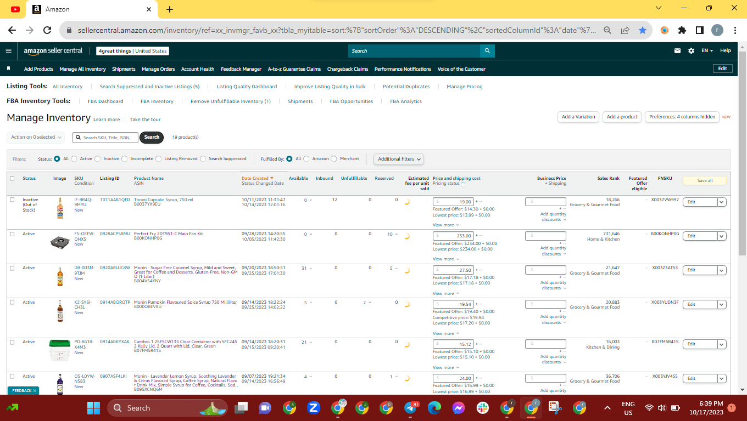Launch Microsoft Edge from the taskbar

[434, 408]
